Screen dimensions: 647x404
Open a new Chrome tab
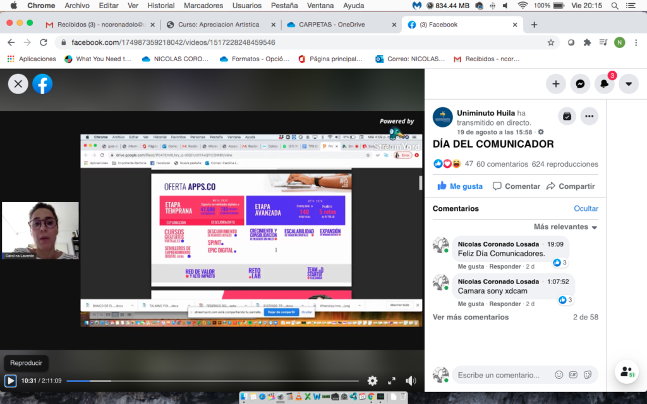534,25
